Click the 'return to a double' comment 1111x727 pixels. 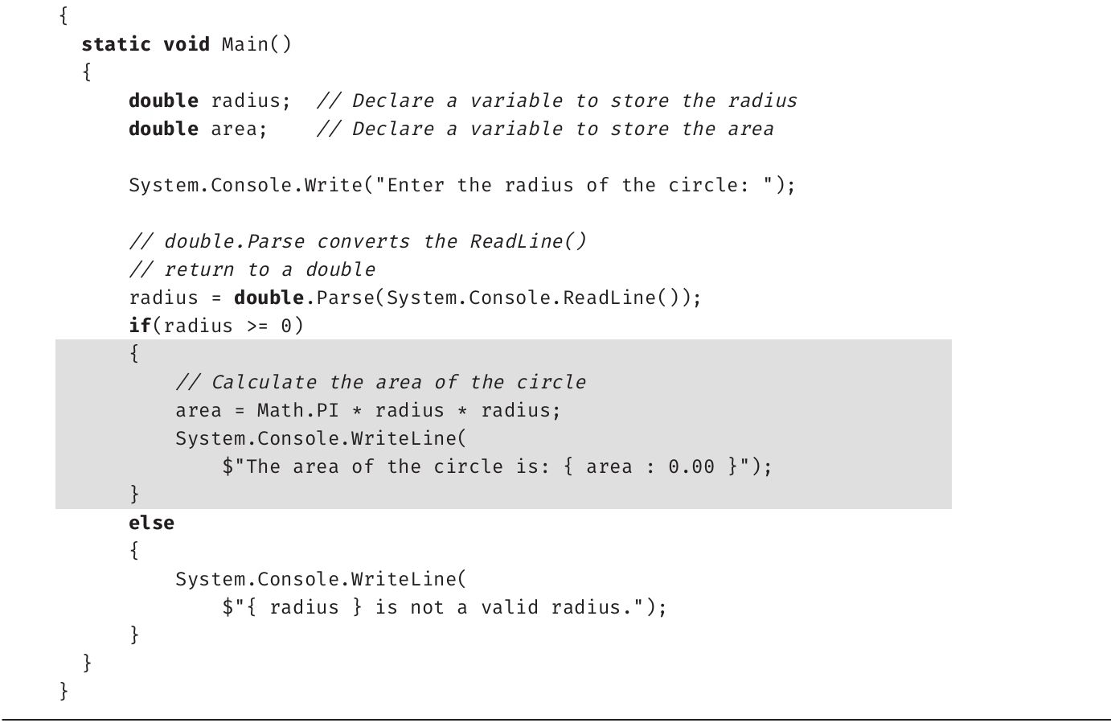pyautogui.click(x=252, y=269)
